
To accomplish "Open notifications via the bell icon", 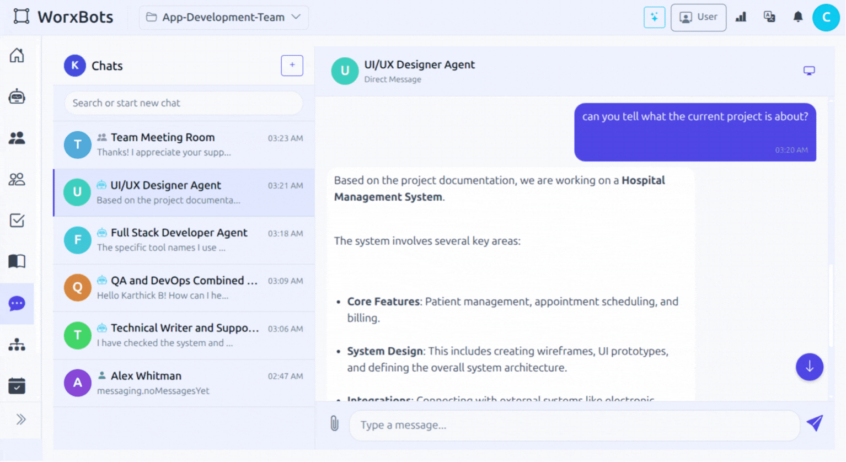I will click(798, 17).
